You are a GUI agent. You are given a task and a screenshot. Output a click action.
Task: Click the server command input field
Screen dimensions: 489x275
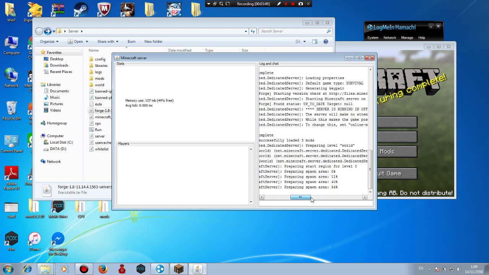(x=316, y=204)
